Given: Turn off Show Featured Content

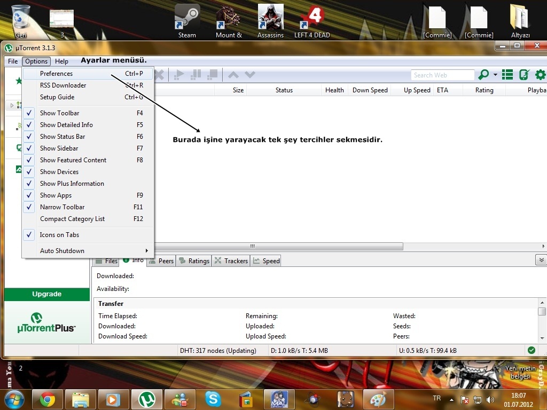Looking at the screenshot, I should [88, 160].
